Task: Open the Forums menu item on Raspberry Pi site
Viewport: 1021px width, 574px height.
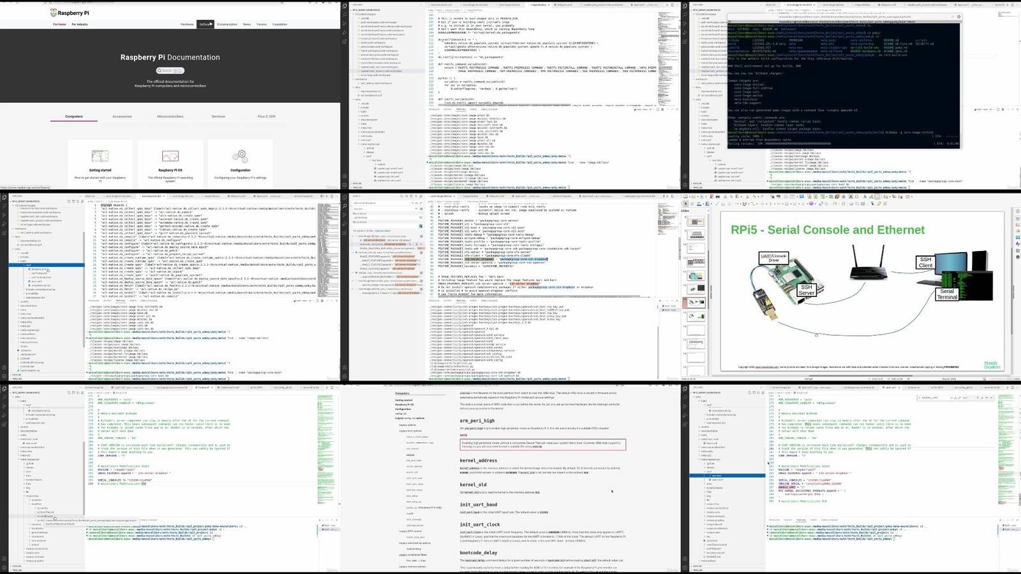Action: [262, 24]
